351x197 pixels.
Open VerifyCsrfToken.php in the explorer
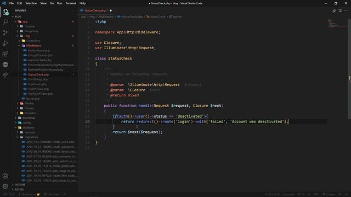click(40, 94)
